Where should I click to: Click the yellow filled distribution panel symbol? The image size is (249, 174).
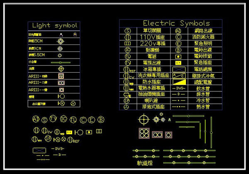tap(179, 82)
